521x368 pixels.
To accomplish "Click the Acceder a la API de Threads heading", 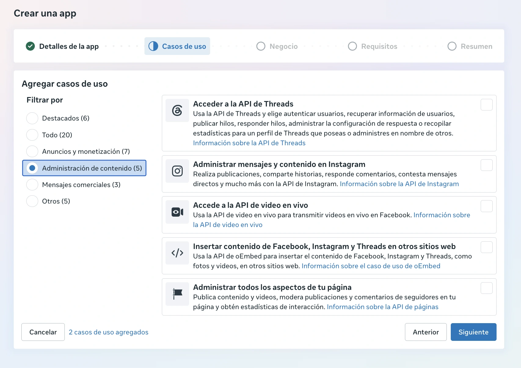I will (x=243, y=104).
